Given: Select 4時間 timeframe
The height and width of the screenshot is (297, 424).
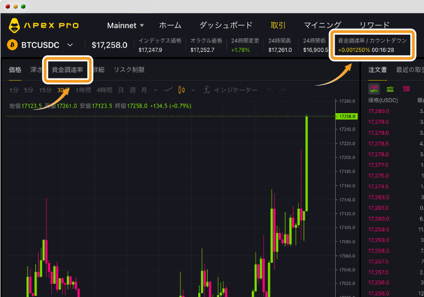Looking at the screenshot, I should [104, 90].
